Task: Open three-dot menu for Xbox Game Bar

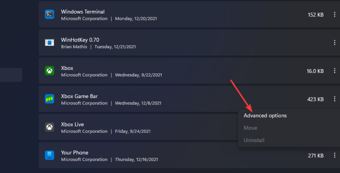Action: 334,99
